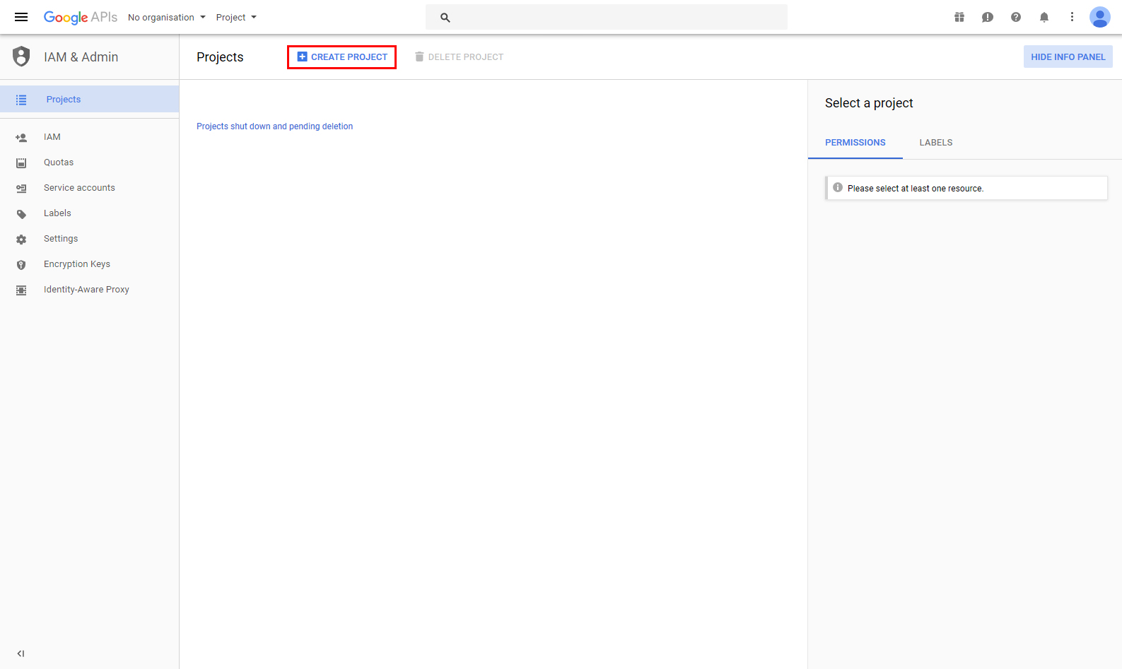Viewport: 1122px width, 669px height.
Task: Click the Labels tag icon
Action: pos(21,214)
